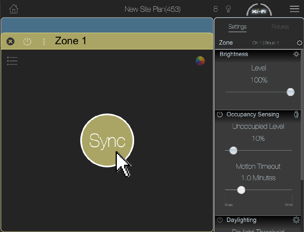Screen dimensions: 304x232
Task: Click the Motion Timeout slider handle
Action: (x=241, y=190)
